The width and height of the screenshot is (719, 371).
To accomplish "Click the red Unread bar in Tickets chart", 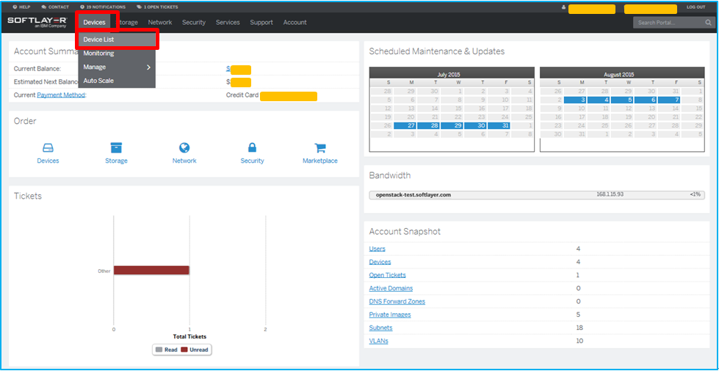I will click(x=151, y=271).
